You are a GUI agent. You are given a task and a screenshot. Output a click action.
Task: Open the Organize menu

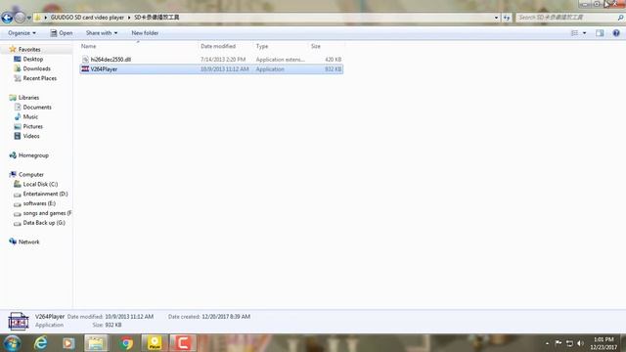coord(22,33)
